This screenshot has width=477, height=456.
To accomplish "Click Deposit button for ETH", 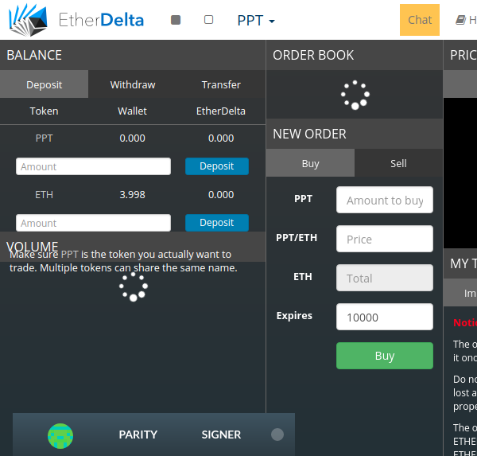I will [x=217, y=223].
